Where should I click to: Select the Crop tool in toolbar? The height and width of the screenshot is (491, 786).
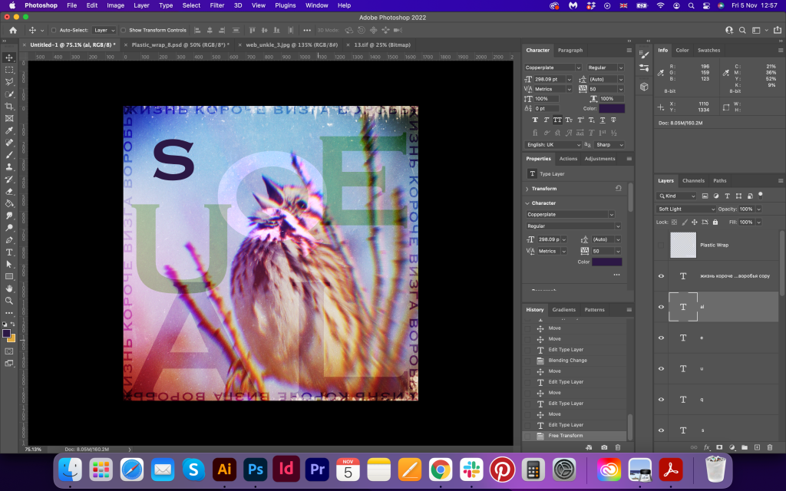tap(9, 106)
